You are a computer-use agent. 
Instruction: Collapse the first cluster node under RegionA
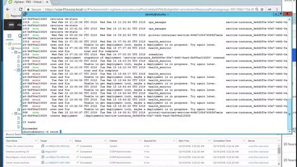[13, 52]
